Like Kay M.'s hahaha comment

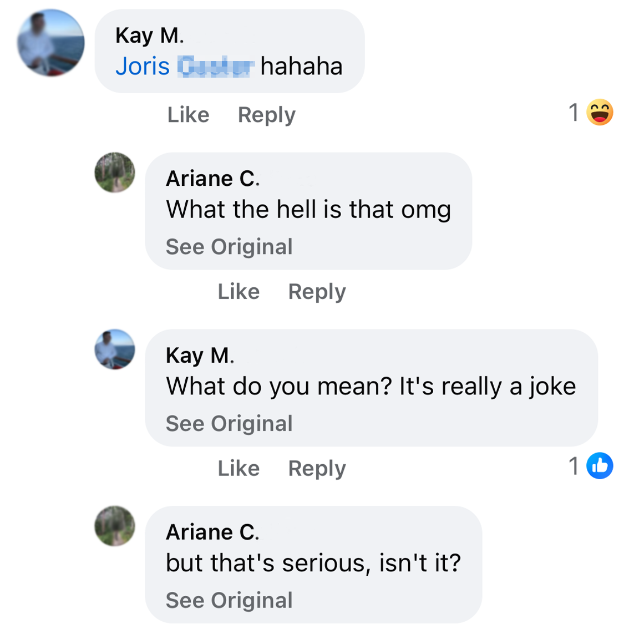(x=188, y=115)
